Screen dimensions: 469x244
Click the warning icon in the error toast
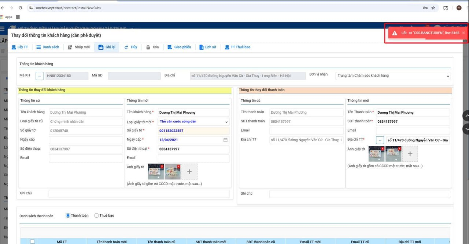point(395,33)
